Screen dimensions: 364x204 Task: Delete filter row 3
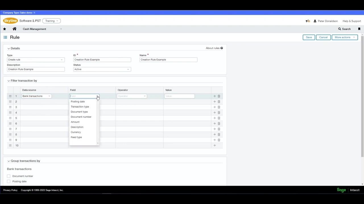tap(219, 107)
